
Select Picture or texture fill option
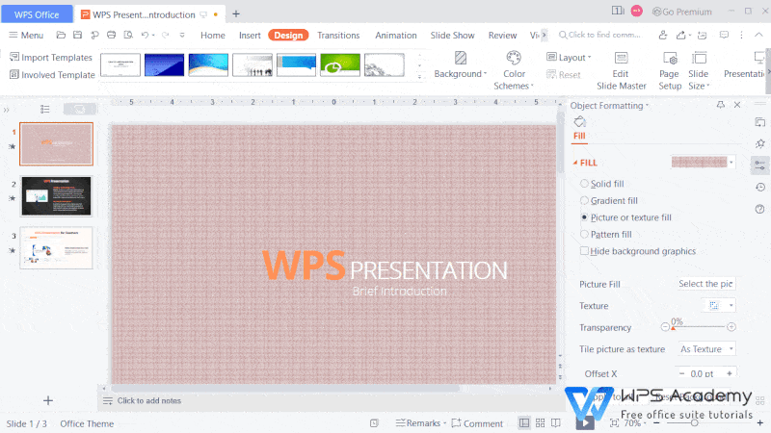[x=584, y=217]
